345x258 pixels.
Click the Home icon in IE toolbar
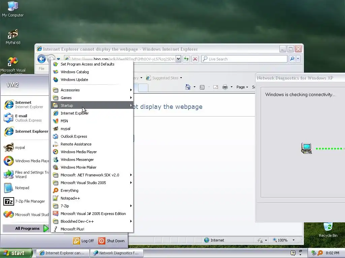(x=188, y=87)
